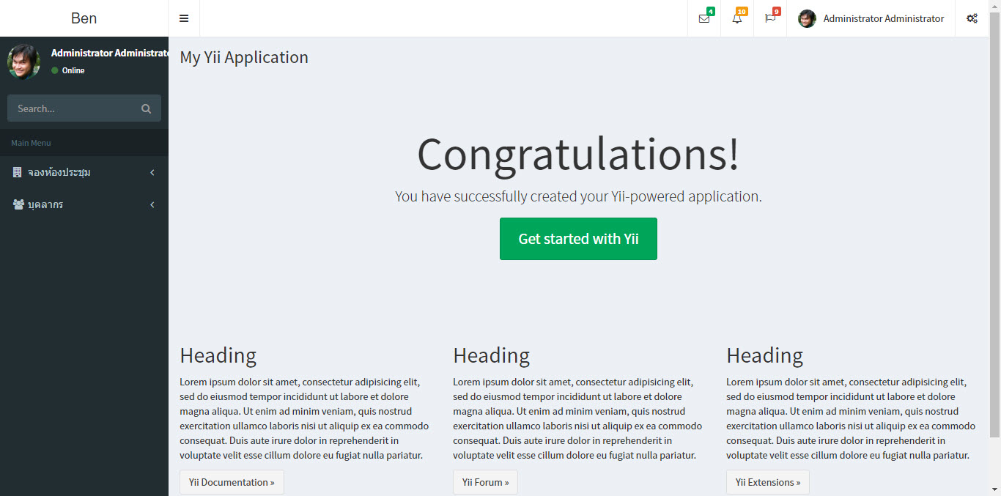Open the tasks flag icon
Image resolution: width=1001 pixels, height=496 pixels.
point(770,18)
